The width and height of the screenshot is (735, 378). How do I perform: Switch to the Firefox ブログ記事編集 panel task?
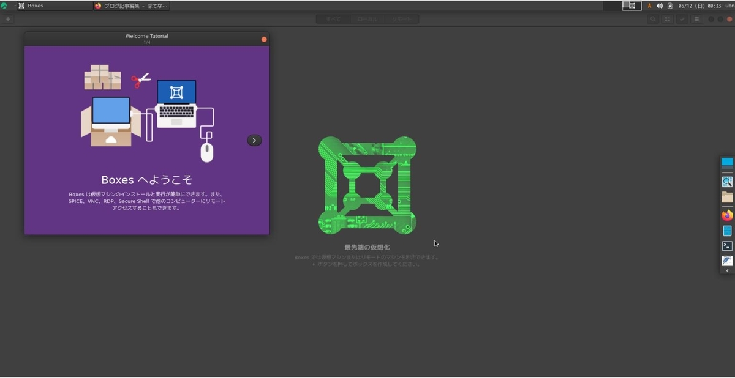point(132,6)
